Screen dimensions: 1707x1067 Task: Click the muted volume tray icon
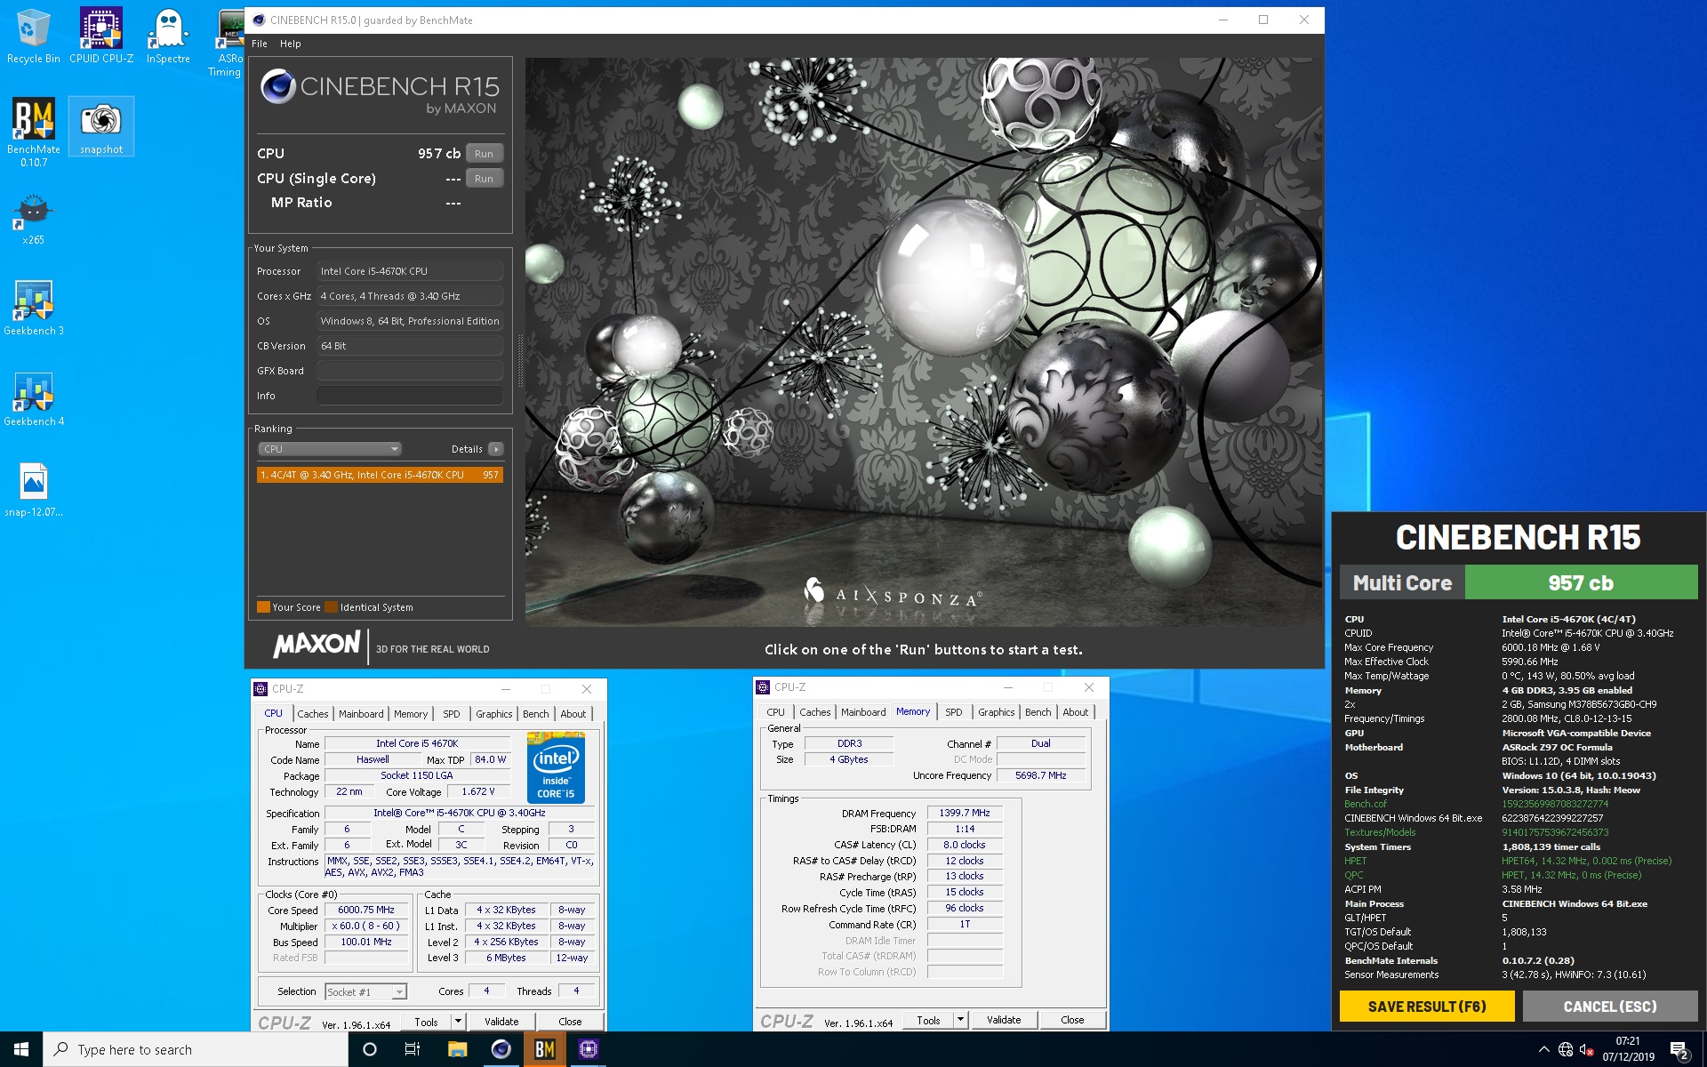click(1586, 1049)
